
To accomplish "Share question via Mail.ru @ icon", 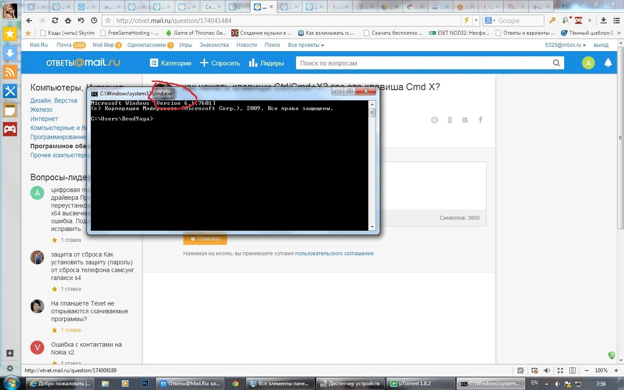I will click(x=435, y=120).
